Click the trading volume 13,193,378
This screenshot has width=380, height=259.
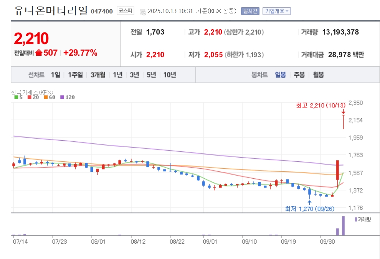click(x=340, y=32)
